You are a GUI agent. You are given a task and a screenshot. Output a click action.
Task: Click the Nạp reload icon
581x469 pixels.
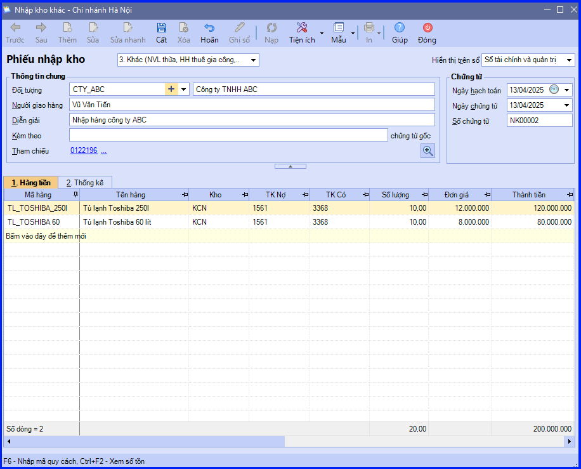click(271, 27)
